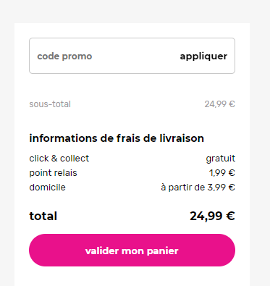Click the blank gap between total and its amount

tap(123, 216)
